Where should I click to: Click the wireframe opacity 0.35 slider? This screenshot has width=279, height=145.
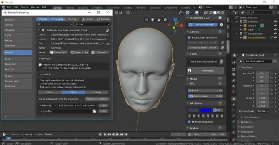[x=218, y=110]
